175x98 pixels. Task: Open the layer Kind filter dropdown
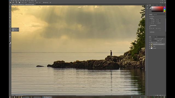(x=152, y=39)
